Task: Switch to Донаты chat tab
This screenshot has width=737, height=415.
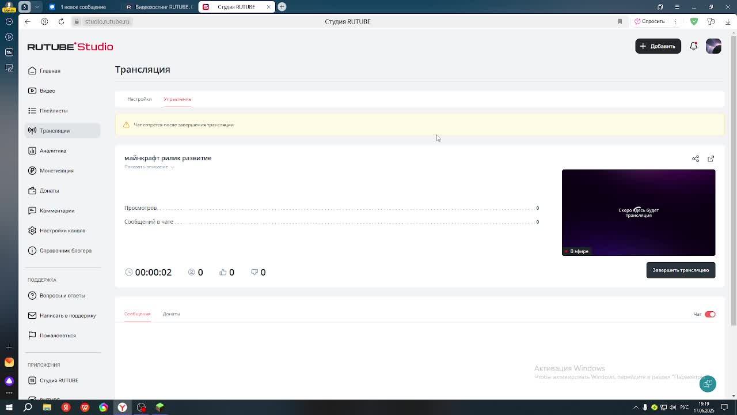Action: coord(171,314)
